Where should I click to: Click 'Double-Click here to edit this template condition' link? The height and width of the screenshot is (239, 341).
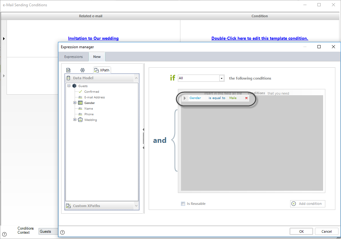pyautogui.click(x=260, y=38)
